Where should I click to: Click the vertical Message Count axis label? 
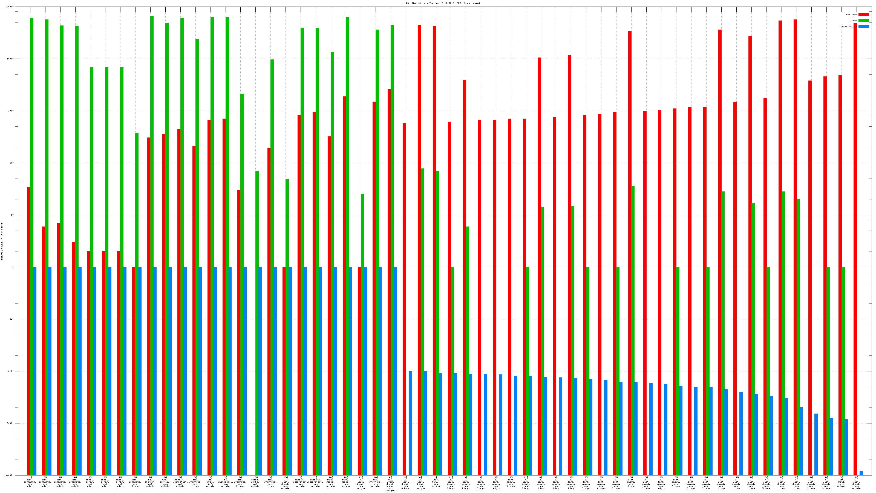2,241
